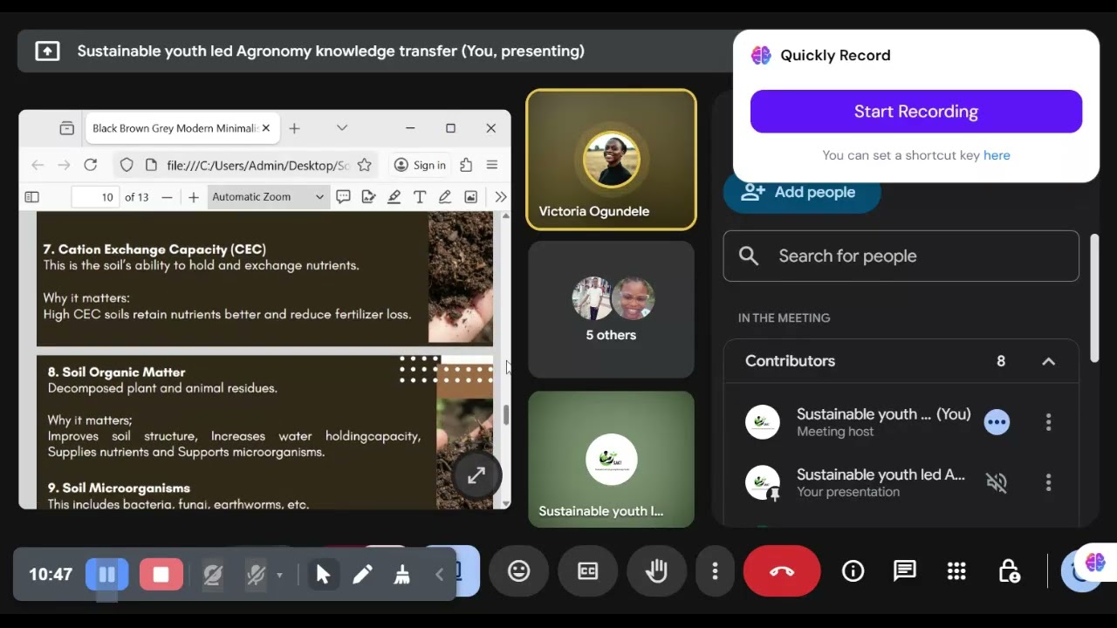Zoom out the PDF

(x=167, y=197)
